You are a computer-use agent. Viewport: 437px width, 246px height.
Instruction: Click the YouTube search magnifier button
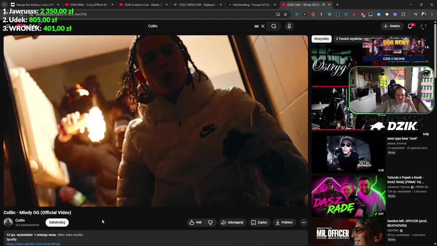point(274,26)
